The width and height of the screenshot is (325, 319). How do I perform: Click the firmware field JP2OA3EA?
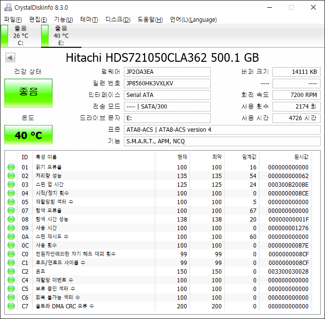[x=167, y=72]
